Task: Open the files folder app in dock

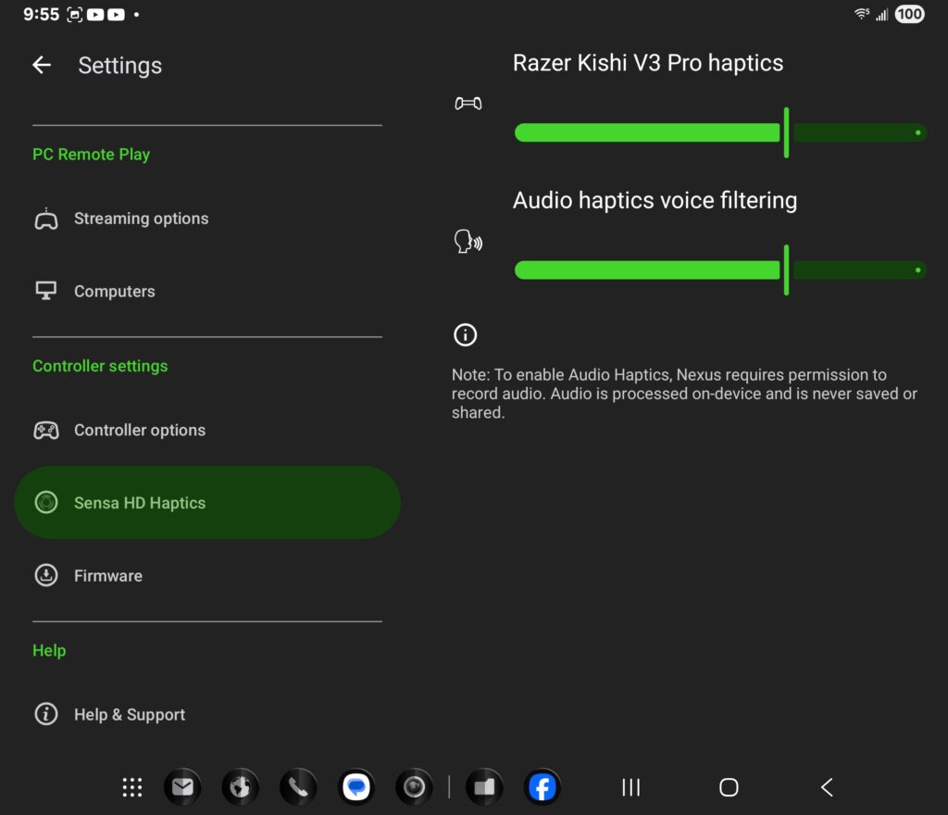Action: pos(484,787)
